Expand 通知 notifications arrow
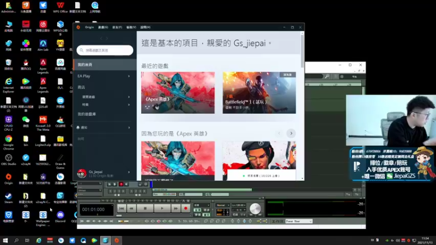The image size is (436, 245). 129,127
